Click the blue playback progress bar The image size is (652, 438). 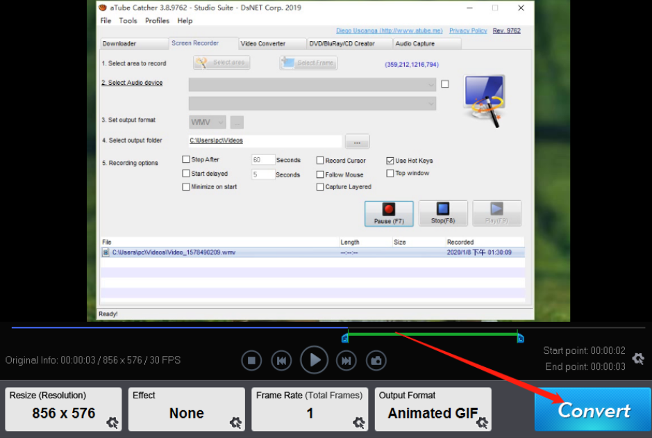pyautogui.click(x=179, y=327)
